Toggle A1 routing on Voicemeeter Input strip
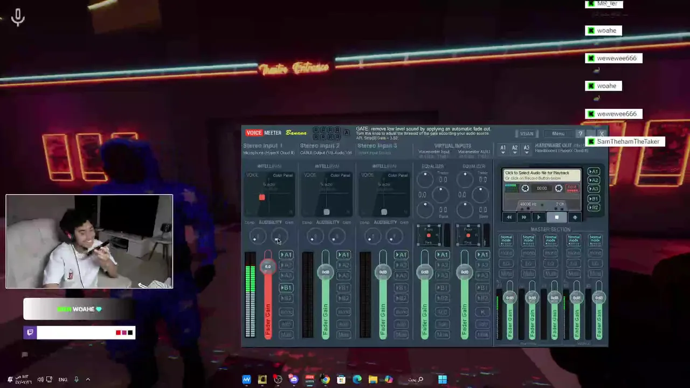 pos(443,255)
